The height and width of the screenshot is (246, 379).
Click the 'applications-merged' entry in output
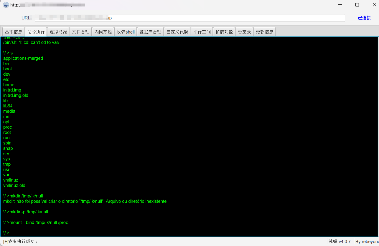click(23, 58)
